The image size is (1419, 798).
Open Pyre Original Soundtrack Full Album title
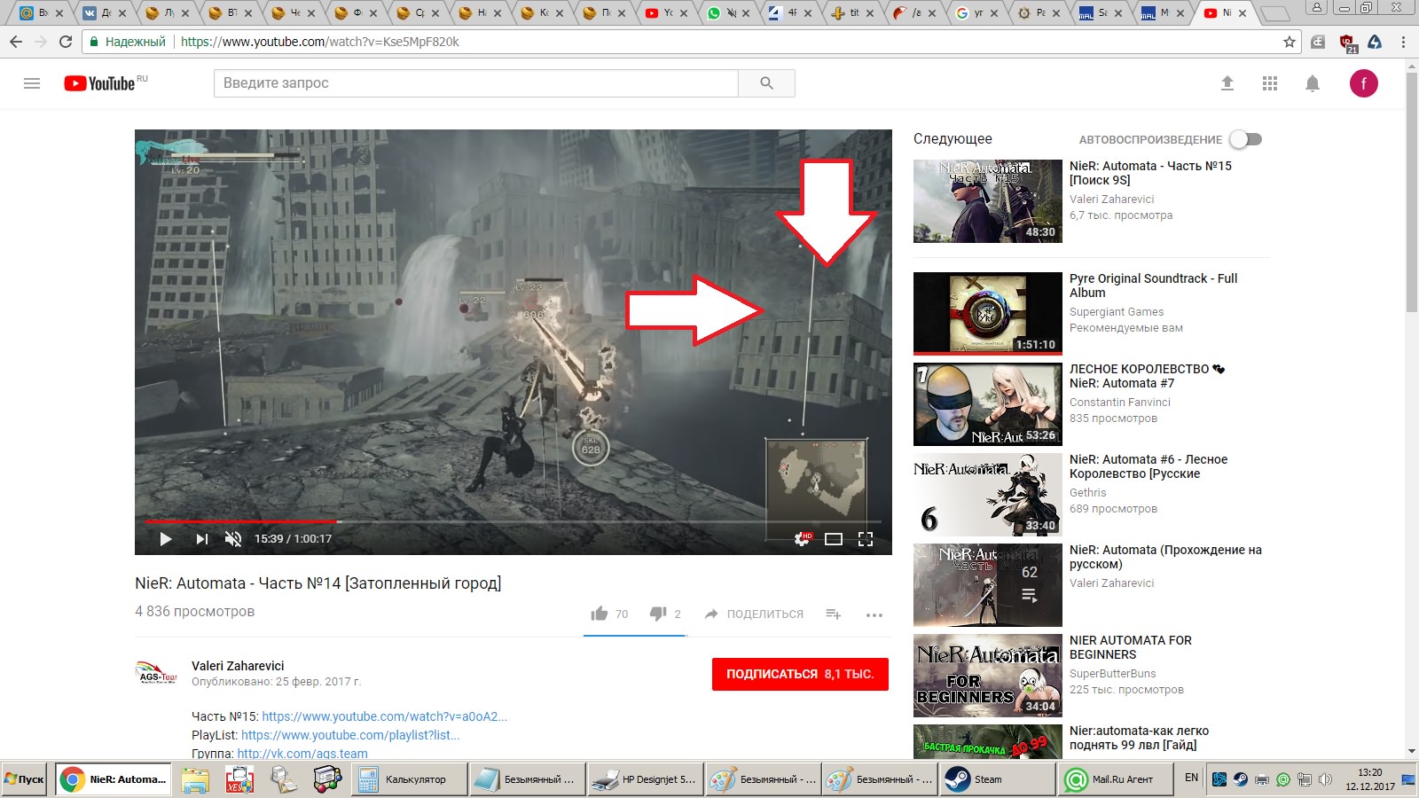(x=1153, y=286)
